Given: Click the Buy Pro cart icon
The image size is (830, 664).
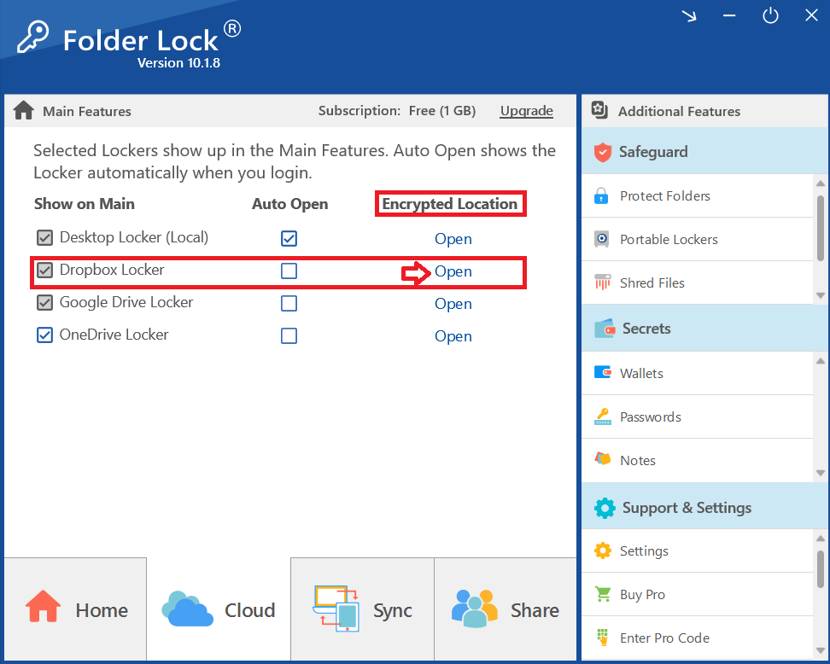Looking at the screenshot, I should (603, 594).
